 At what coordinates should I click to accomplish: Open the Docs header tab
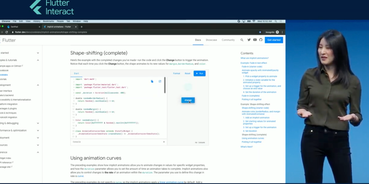click(x=198, y=40)
